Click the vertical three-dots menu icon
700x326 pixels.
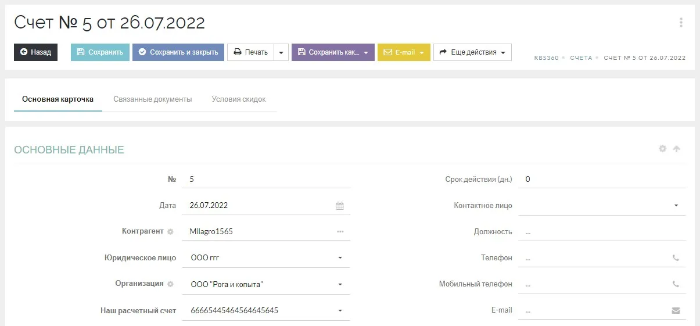pyautogui.click(x=681, y=23)
